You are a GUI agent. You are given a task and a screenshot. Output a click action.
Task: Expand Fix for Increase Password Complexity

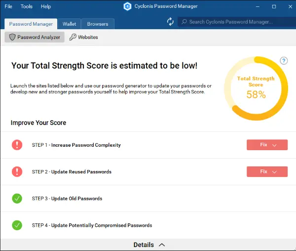pos(267,145)
